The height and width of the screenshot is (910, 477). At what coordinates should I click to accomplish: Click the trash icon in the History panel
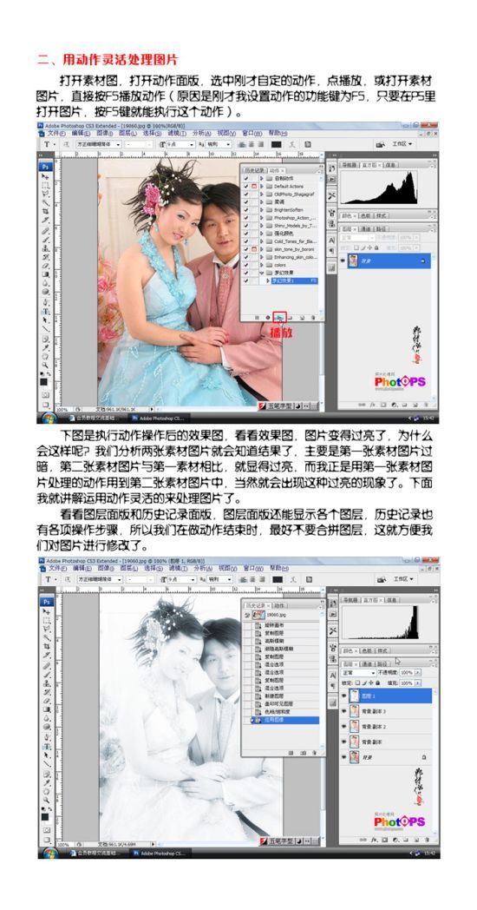click(x=314, y=753)
